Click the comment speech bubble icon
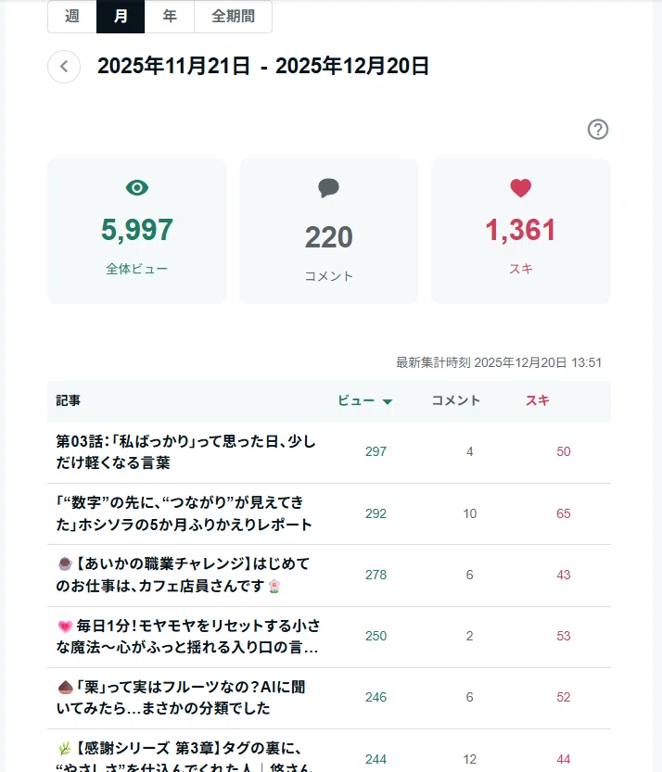This screenshot has width=662, height=772. click(x=328, y=187)
